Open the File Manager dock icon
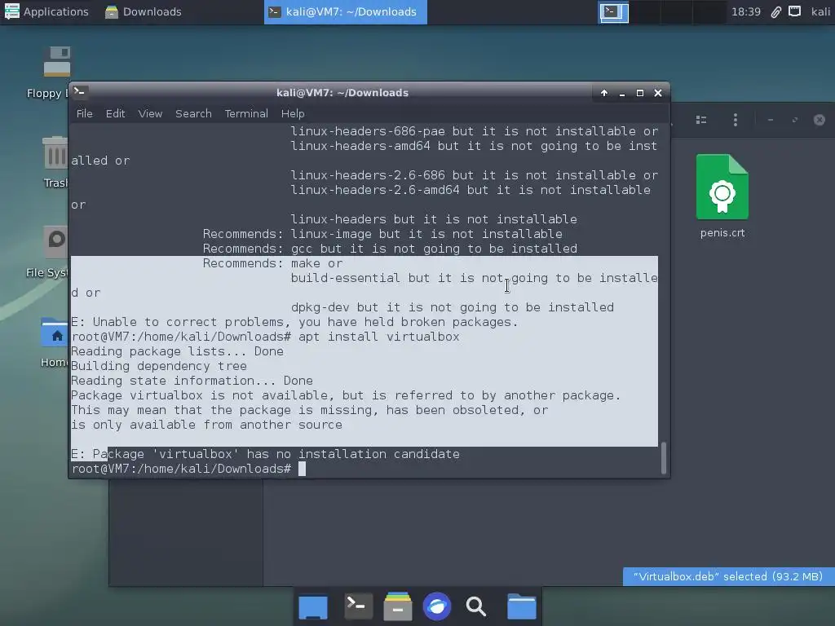 point(398,606)
